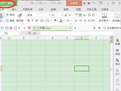Click export to PDF icon

coord(7,28)
